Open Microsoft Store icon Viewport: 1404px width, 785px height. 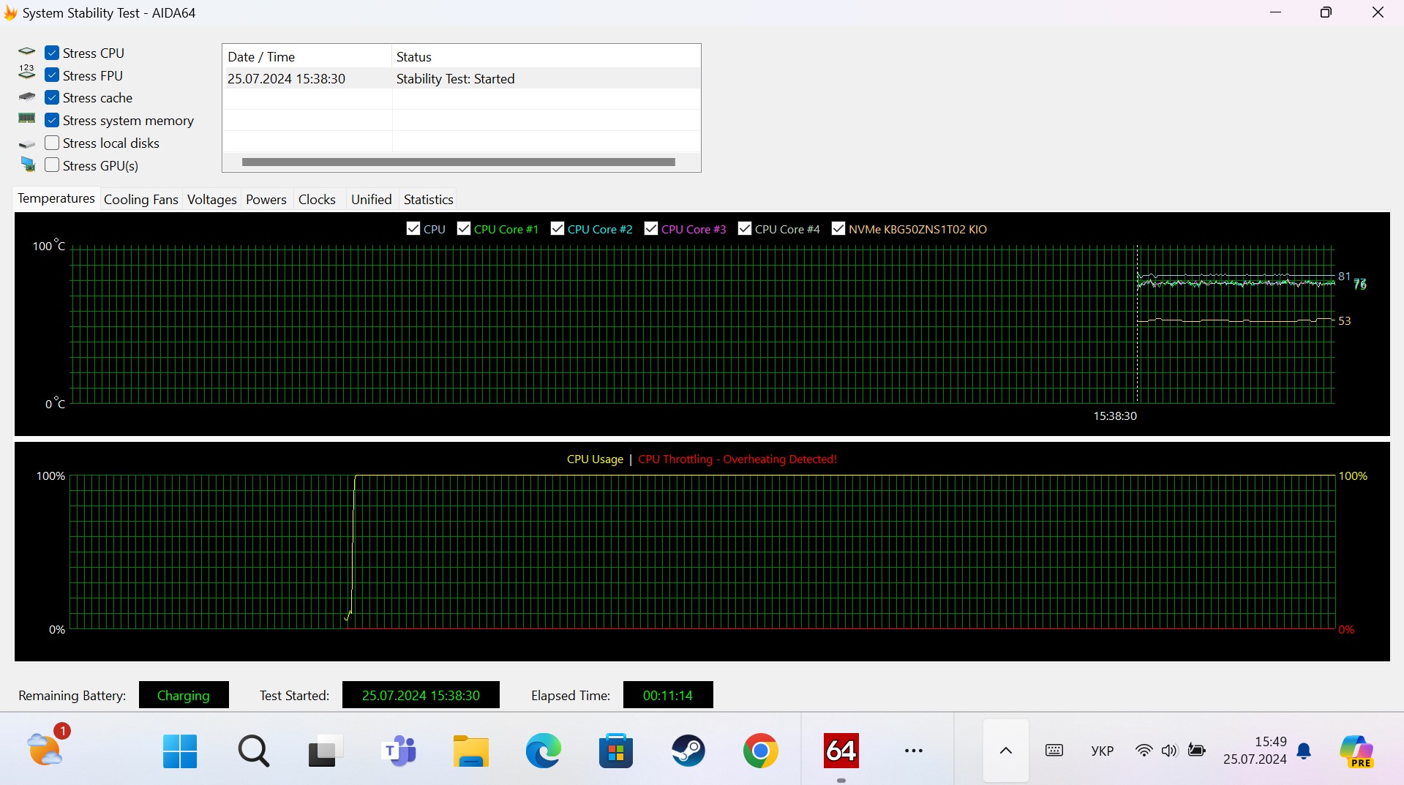click(x=615, y=751)
